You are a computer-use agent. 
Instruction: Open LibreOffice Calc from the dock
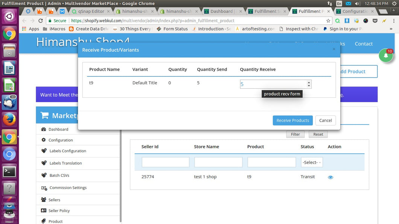9,85
